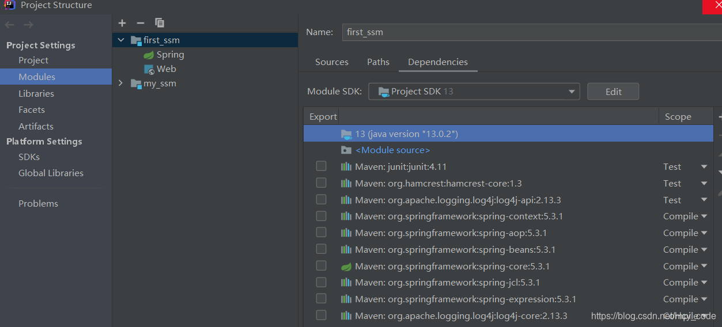Open Project under Project Settings

tap(33, 60)
